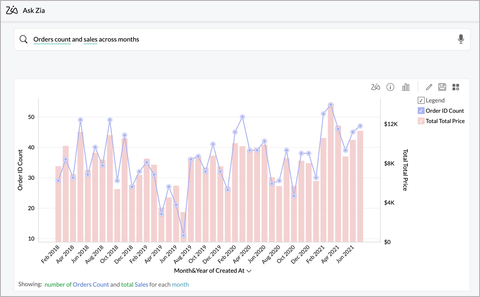Click 'Sales' link in Showing summary
Viewport: 480px width, 297px height.
[x=141, y=284]
